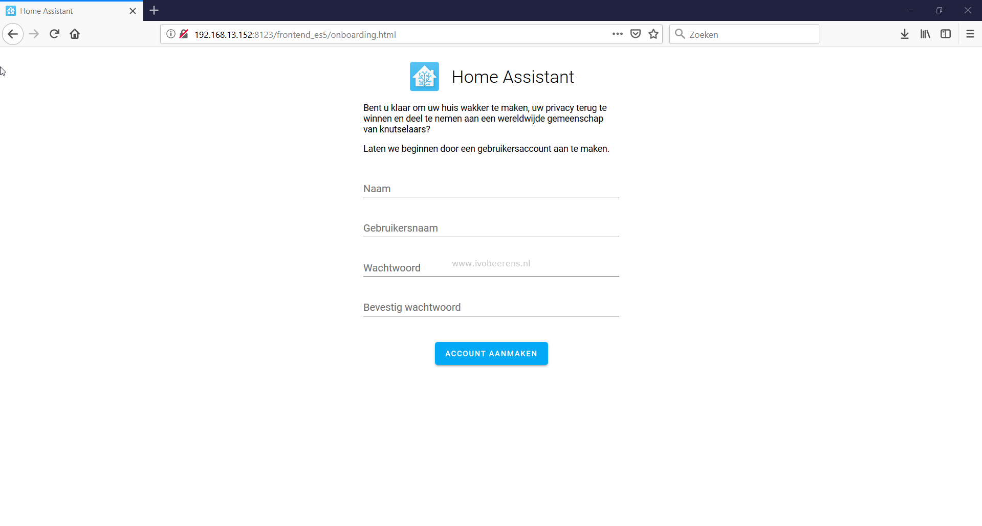
Task: Click the browser back arrow button
Action: (x=13, y=34)
